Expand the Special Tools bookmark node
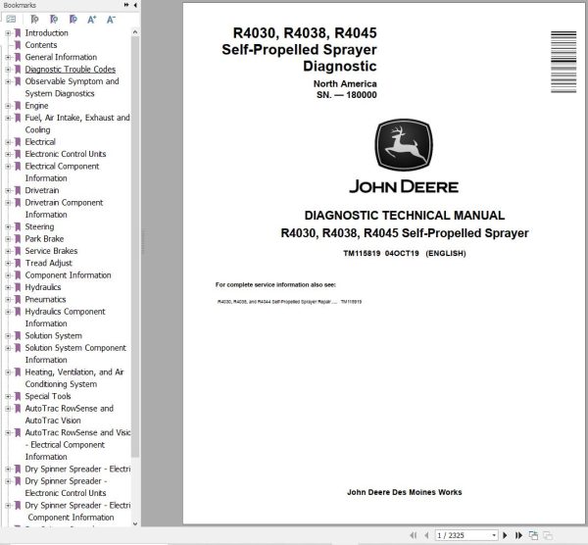The height and width of the screenshot is (545, 588). 8,396
